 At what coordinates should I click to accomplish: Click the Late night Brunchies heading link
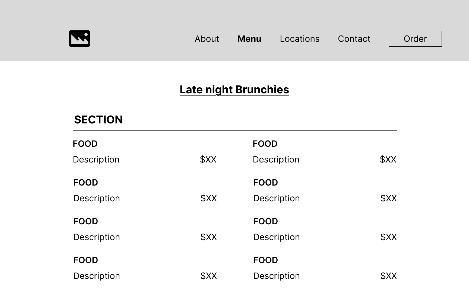(234, 90)
